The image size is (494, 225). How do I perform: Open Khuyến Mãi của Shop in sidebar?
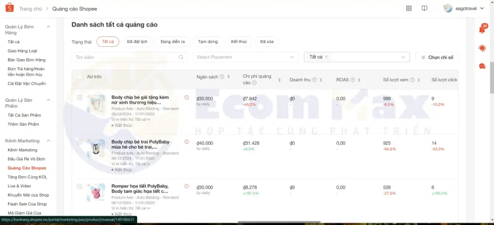coord(28,195)
